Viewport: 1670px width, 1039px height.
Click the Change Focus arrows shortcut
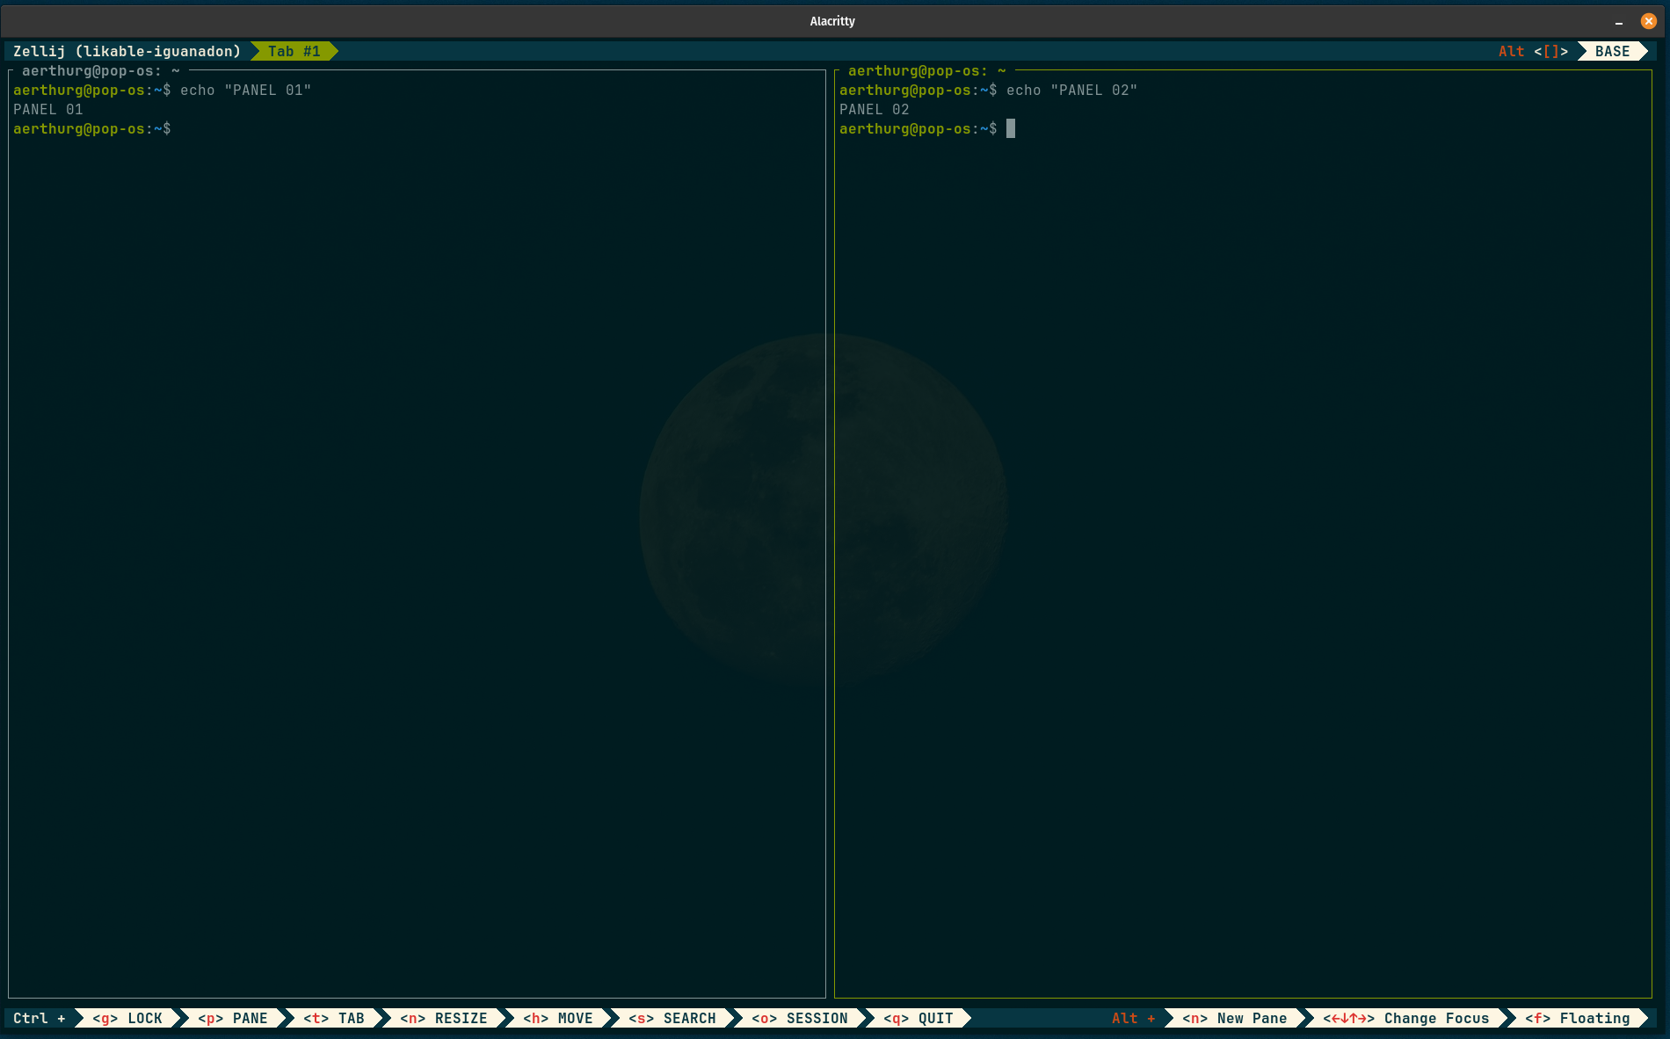click(x=1406, y=1018)
